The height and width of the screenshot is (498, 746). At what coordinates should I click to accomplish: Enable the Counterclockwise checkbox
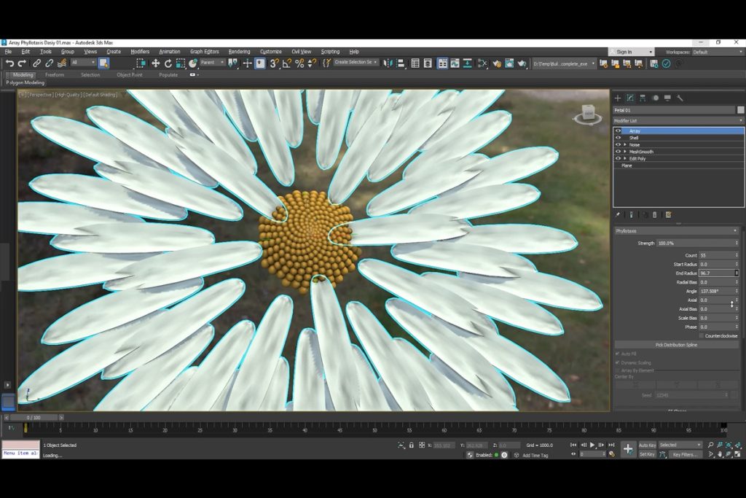[x=701, y=335]
